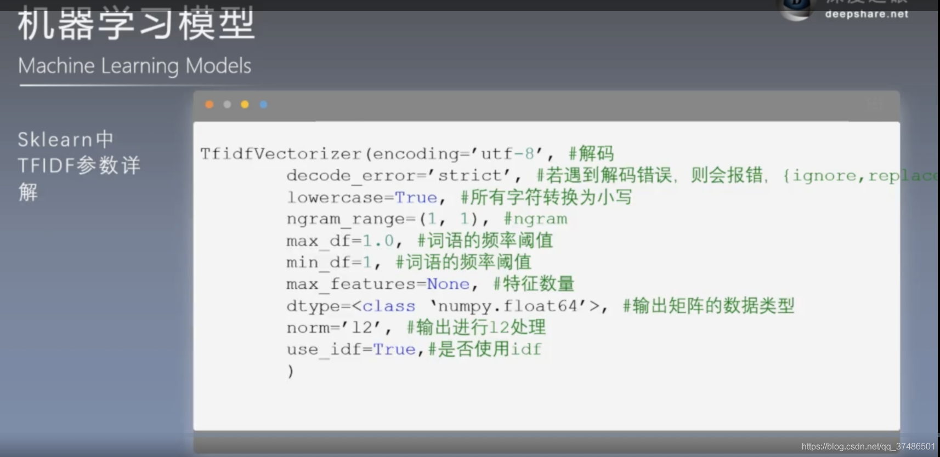The height and width of the screenshot is (457, 940).
Task: Click the blog.csdn.net URL text
Action: pos(868,447)
